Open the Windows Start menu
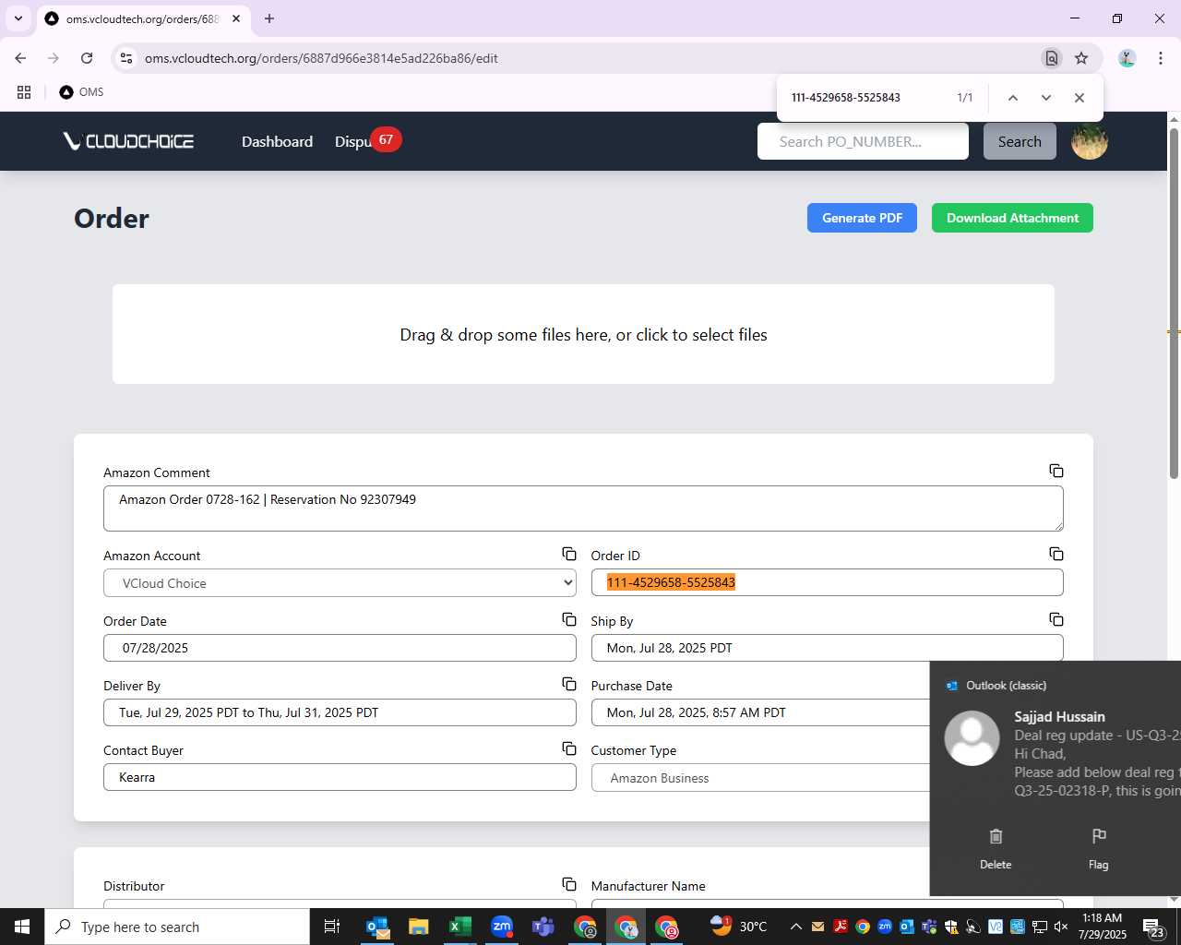1181x945 pixels. point(22,927)
